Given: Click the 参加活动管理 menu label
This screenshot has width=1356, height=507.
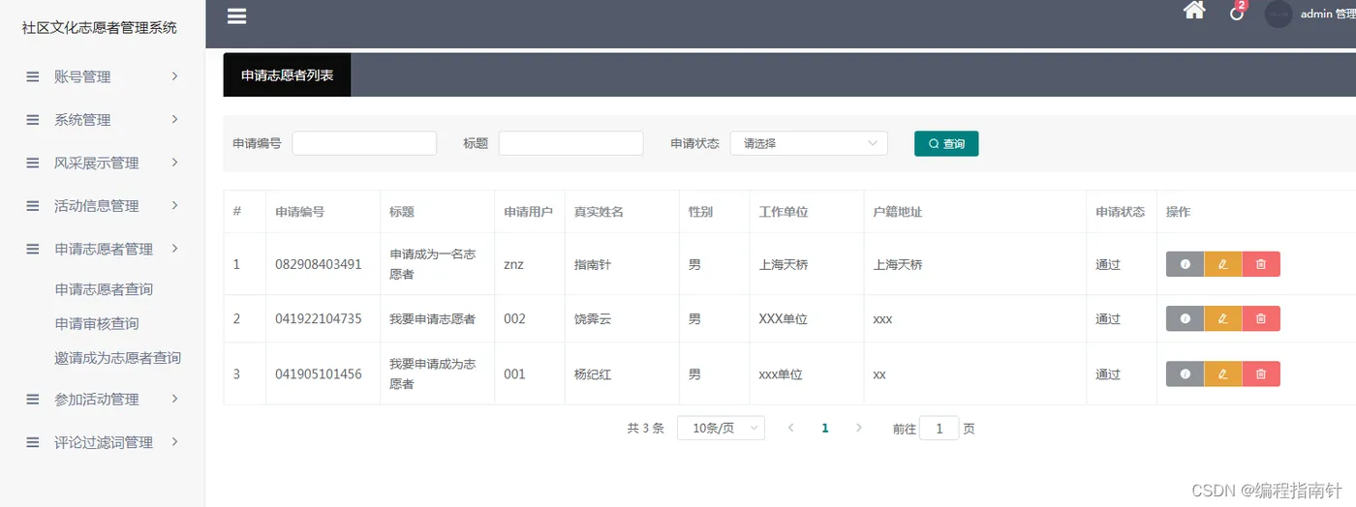Looking at the screenshot, I should [97, 399].
